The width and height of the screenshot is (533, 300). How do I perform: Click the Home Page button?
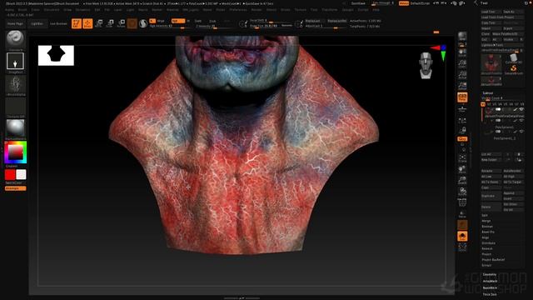point(15,24)
